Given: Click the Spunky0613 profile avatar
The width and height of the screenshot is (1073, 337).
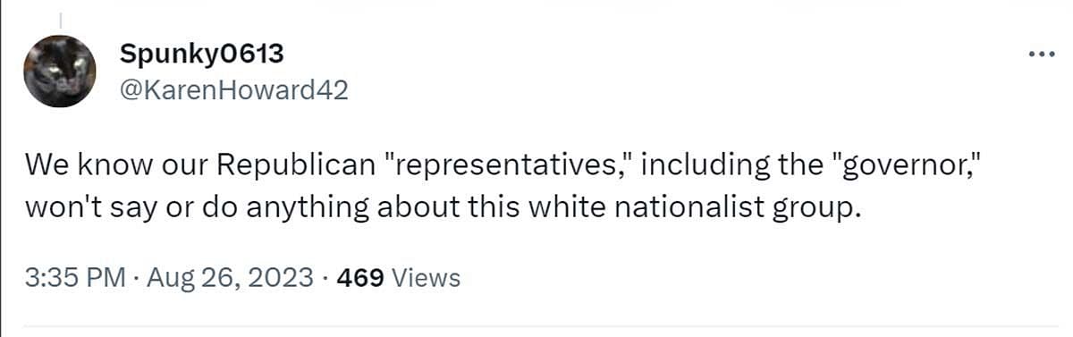Looking at the screenshot, I should [x=59, y=72].
